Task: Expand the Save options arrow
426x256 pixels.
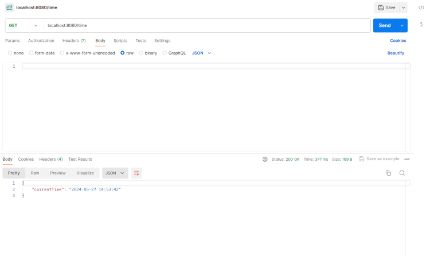Action: tap(404, 7)
